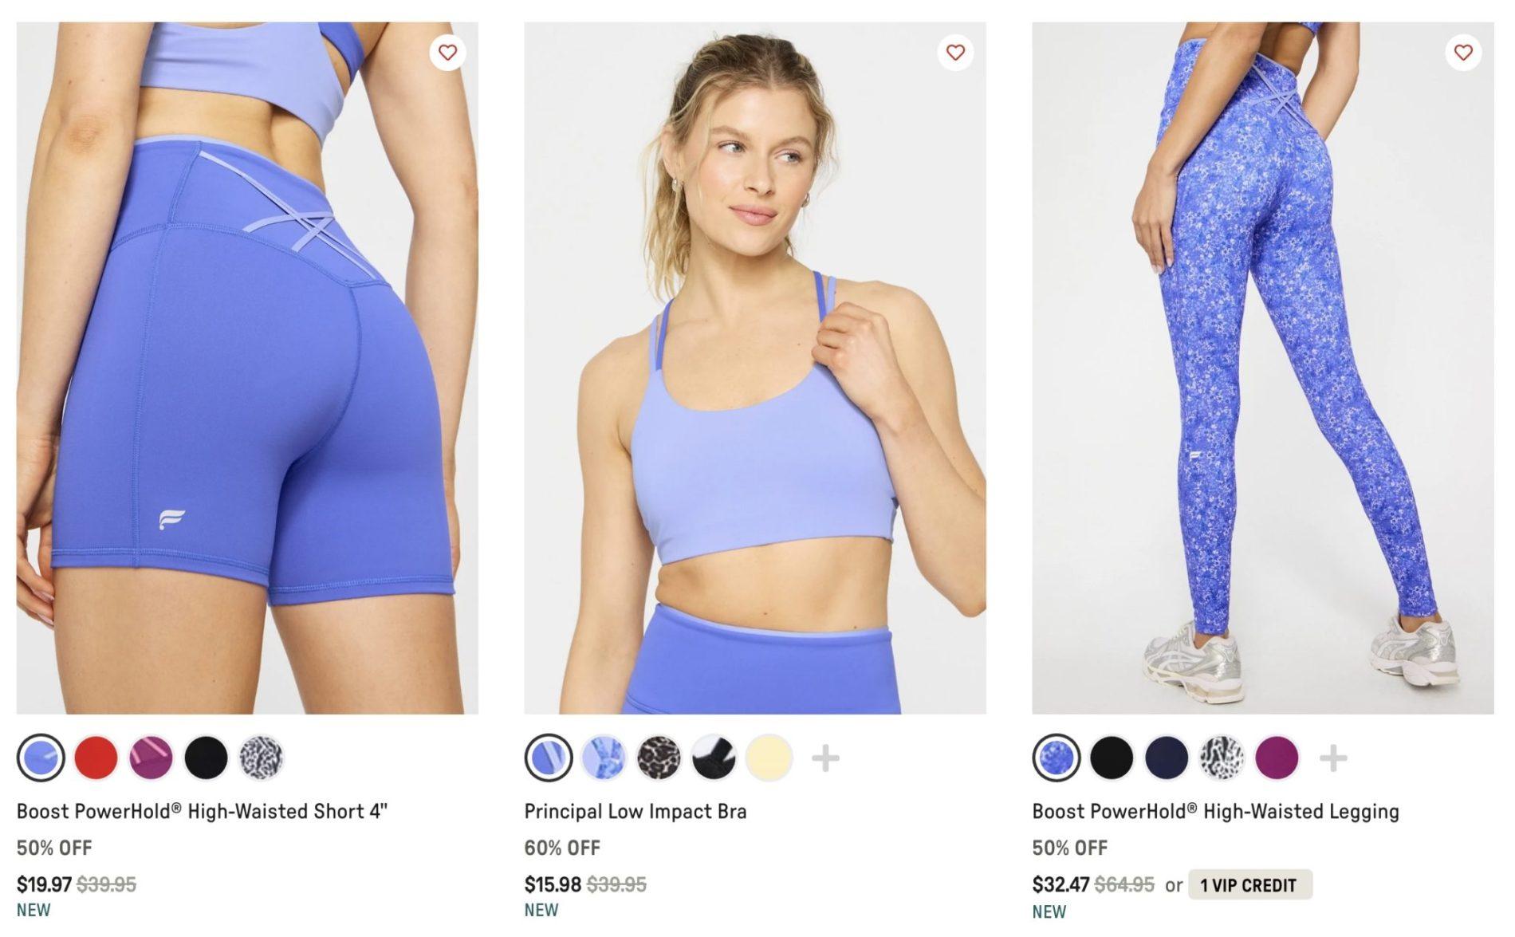Open the Principal Low Impact Bra title link
The height and width of the screenshot is (937, 1515).
click(636, 812)
